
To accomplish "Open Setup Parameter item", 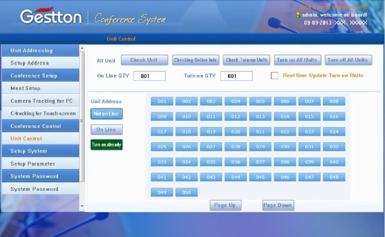I will [40, 164].
